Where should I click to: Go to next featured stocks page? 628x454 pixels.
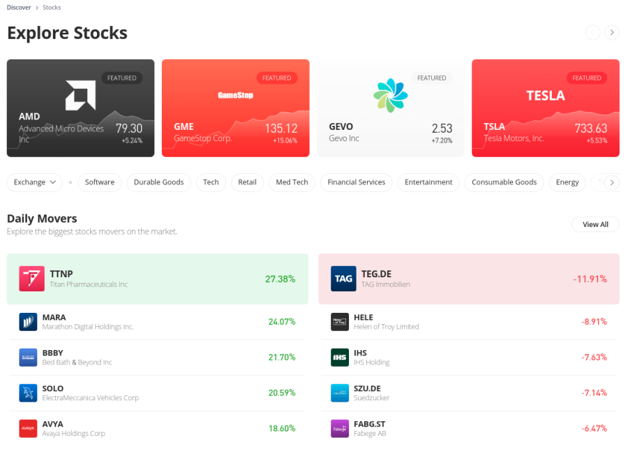pyautogui.click(x=611, y=32)
